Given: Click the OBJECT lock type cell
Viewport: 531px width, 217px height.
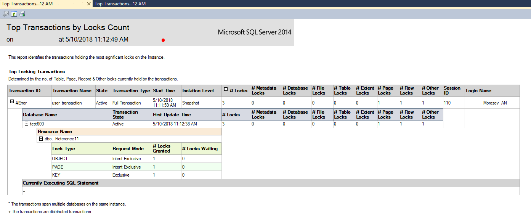Looking at the screenshot, I should click(x=60, y=159).
